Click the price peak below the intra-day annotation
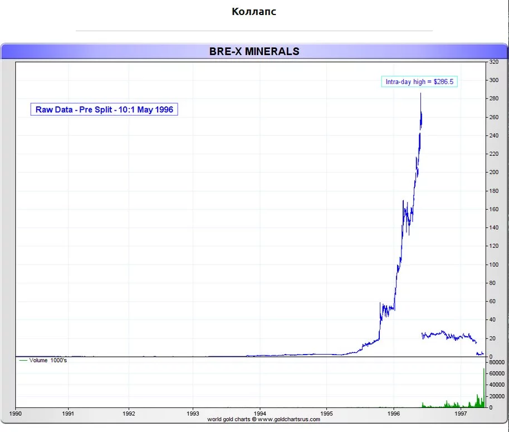Screen dimensions: 509x432 pyautogui.click(x=420, y=94)
